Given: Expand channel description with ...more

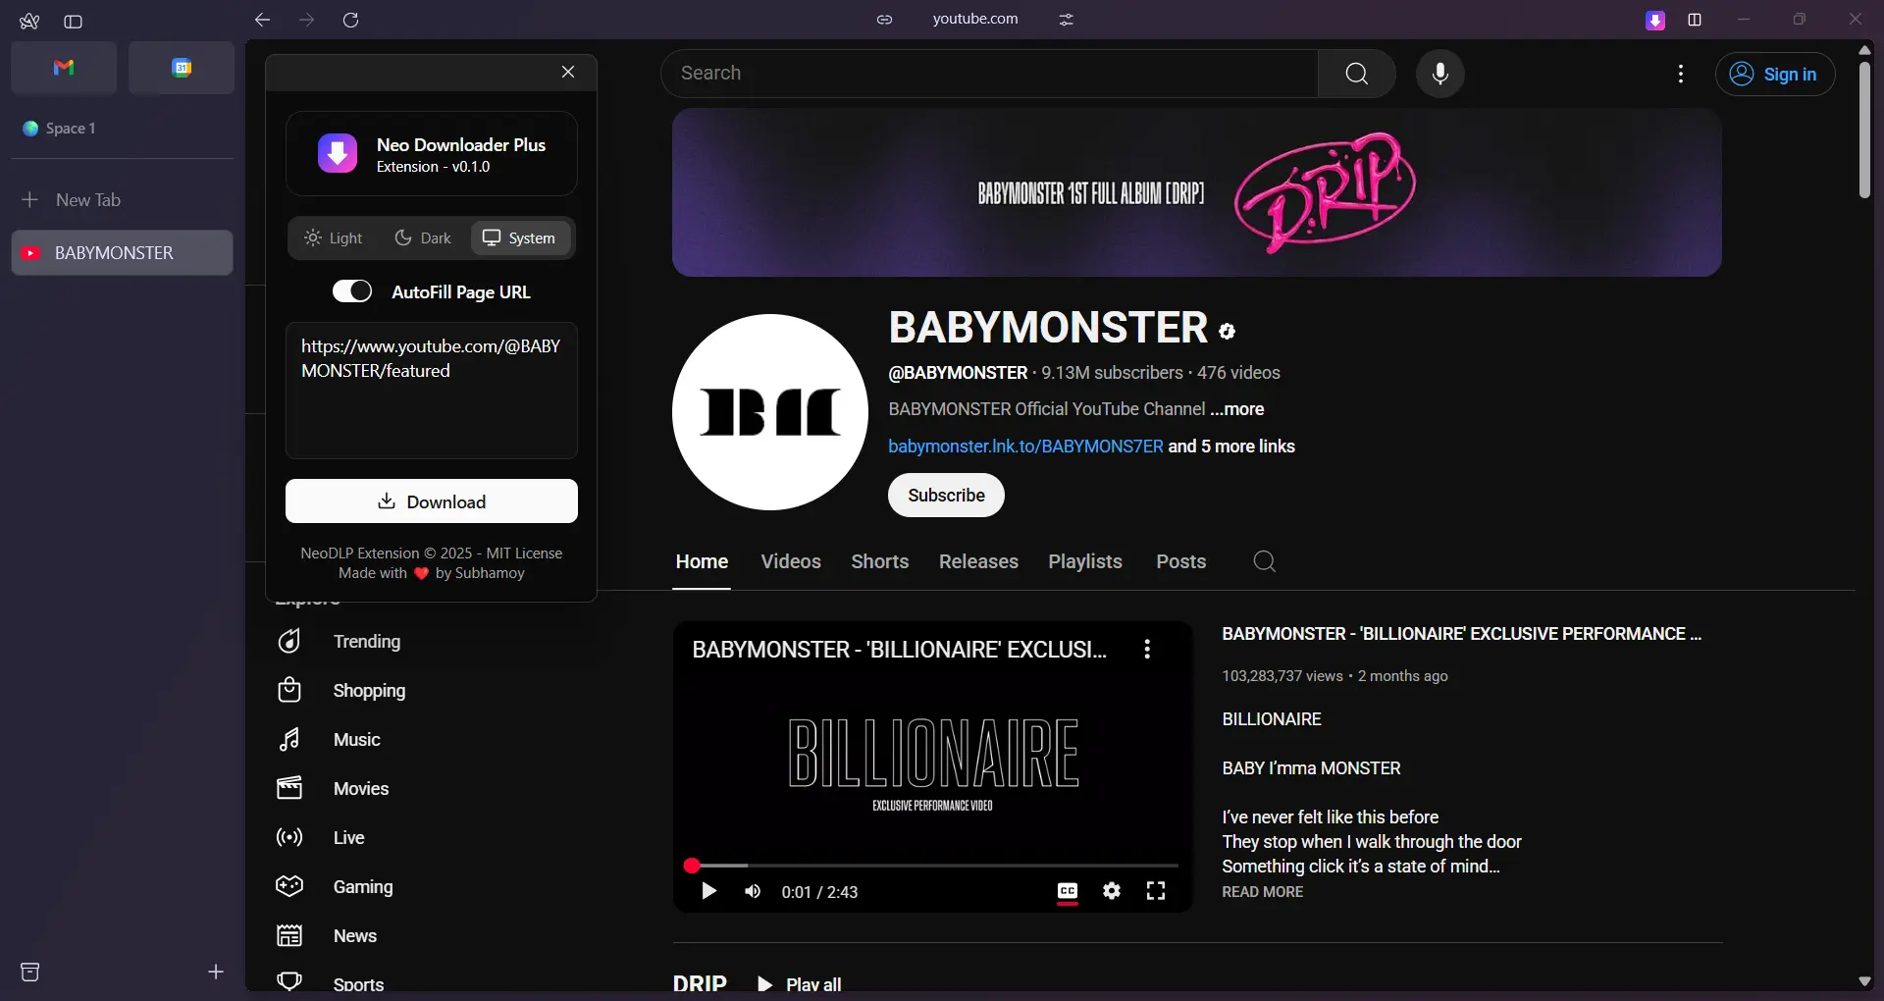Looking at the screenshot, I should (1236, 409).
